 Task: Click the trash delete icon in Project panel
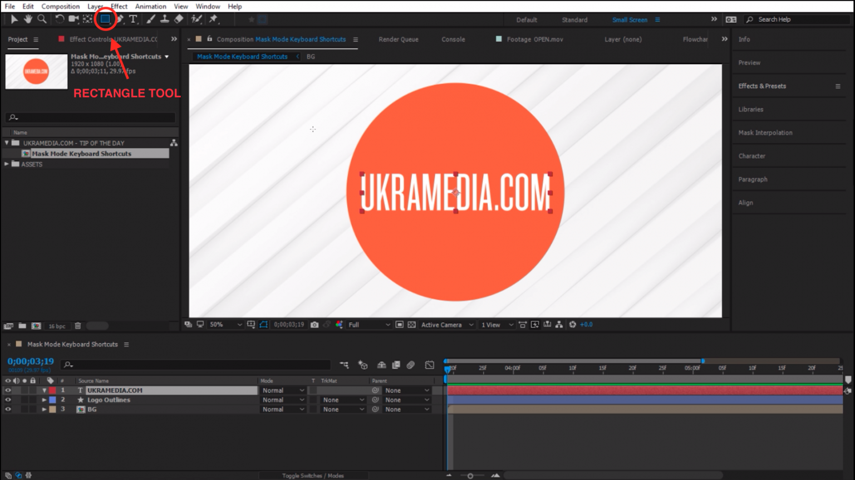(x=78, y=326)
